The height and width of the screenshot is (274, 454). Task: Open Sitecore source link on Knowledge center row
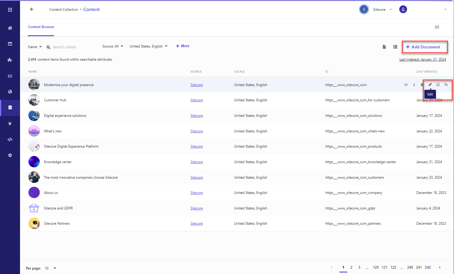196,162
